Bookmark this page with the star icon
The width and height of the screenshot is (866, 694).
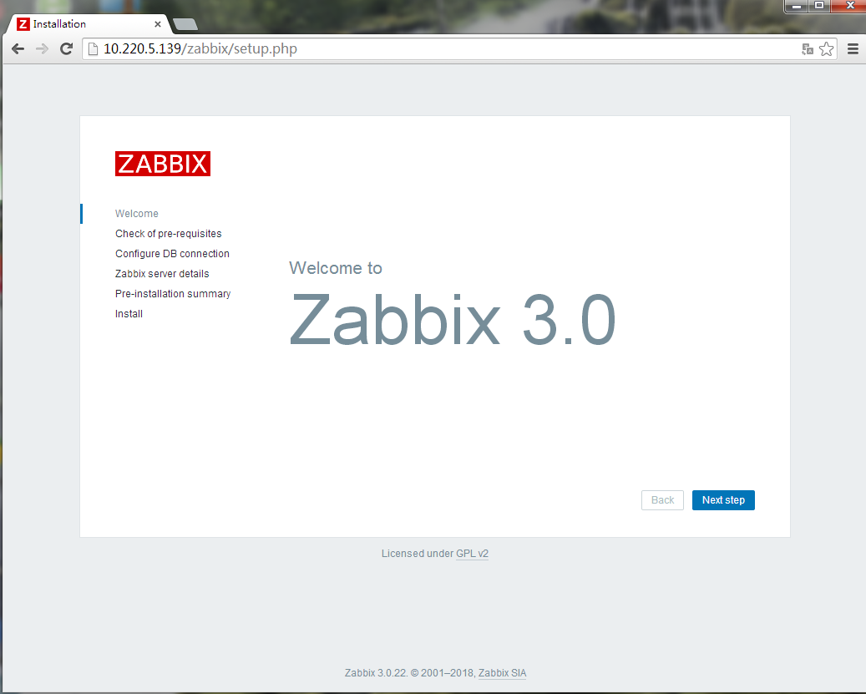click(x=826, y=49)
